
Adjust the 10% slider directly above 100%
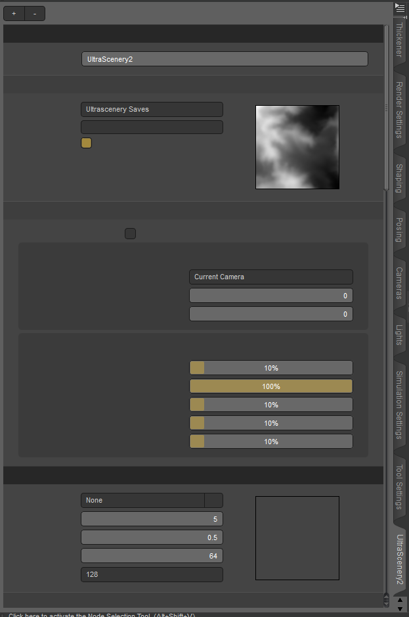click(271, 368)
